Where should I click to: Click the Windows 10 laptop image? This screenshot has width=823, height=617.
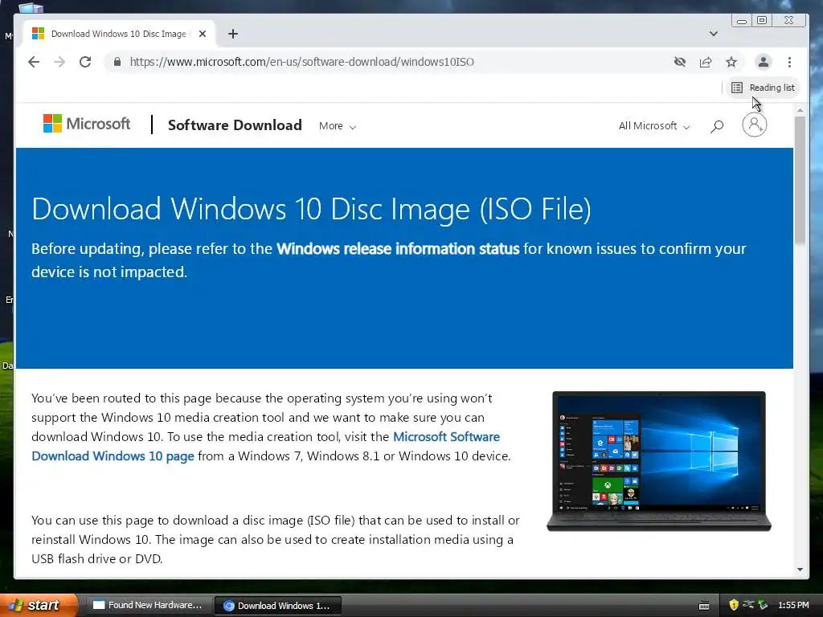point(659,461)
